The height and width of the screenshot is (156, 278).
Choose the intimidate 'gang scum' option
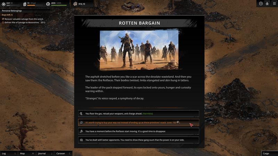[139, 140]
